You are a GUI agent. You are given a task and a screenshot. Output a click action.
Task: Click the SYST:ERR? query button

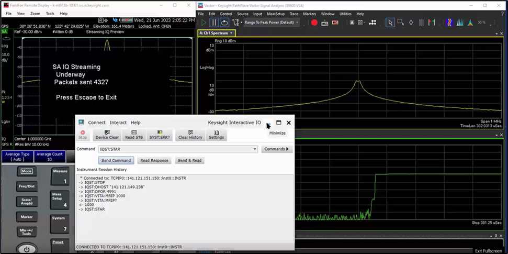point(160,135)
